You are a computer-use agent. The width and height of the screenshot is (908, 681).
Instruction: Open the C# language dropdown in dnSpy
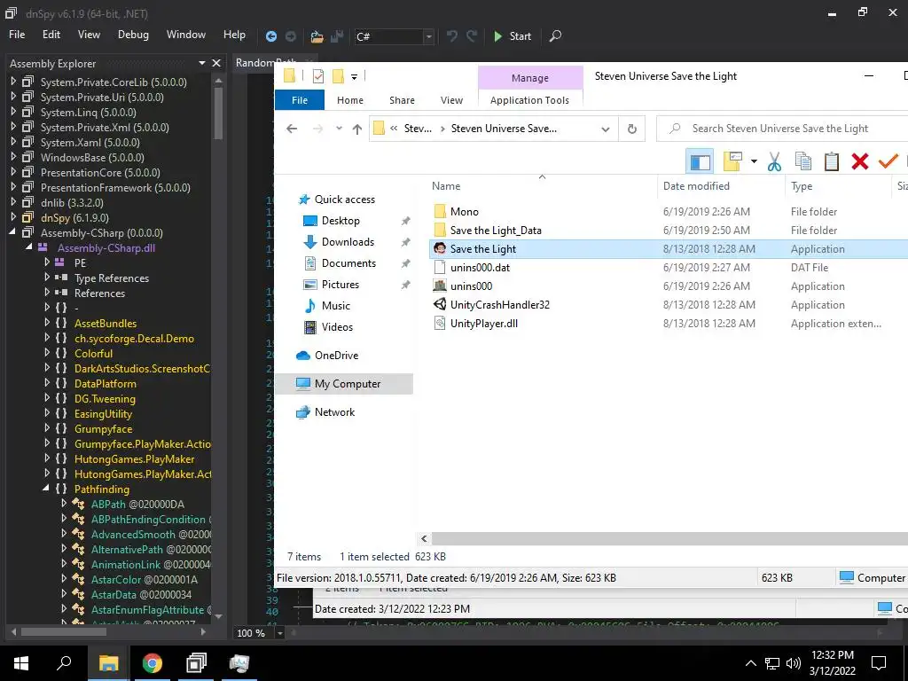pyautogui.click(x=428, y=36)
